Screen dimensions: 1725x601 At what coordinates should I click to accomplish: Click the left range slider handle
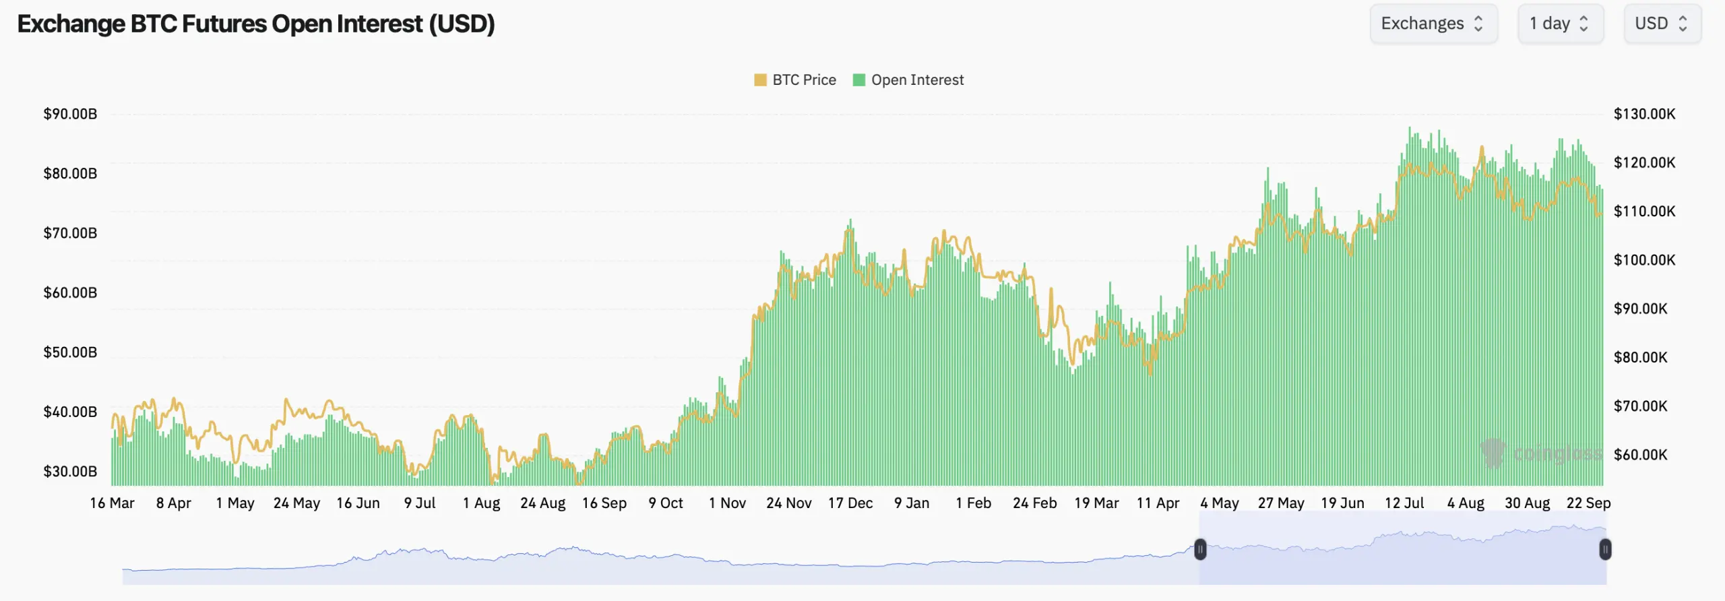(x=1200, y=550)
